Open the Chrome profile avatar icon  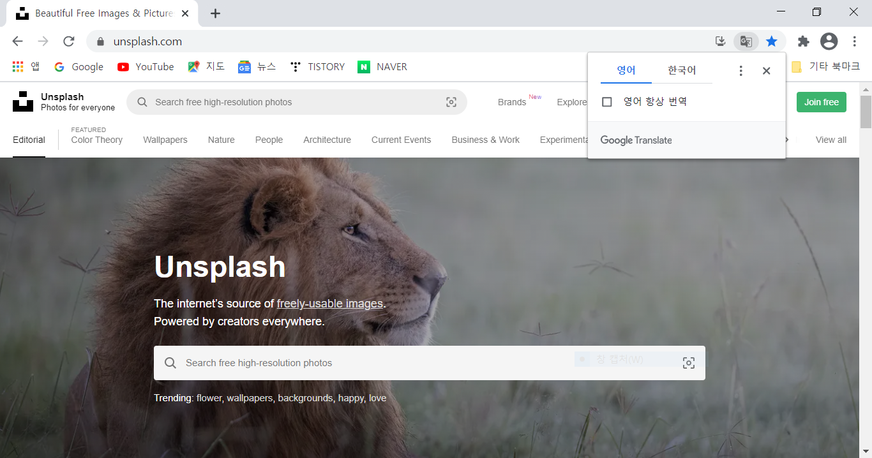pos(829,41)
